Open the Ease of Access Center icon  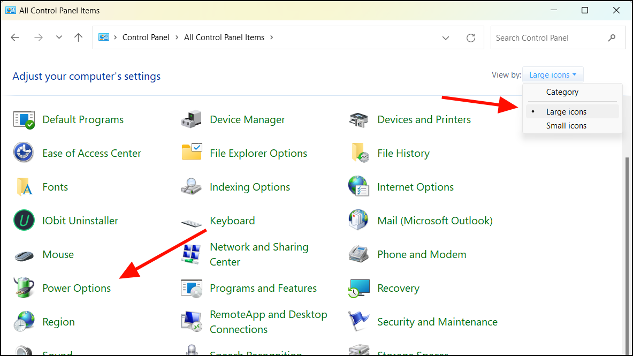tap(91, 153)
